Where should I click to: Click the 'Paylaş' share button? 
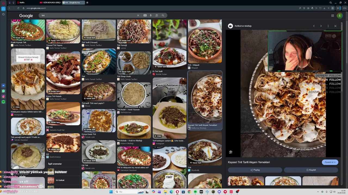[x=255, y=170]
